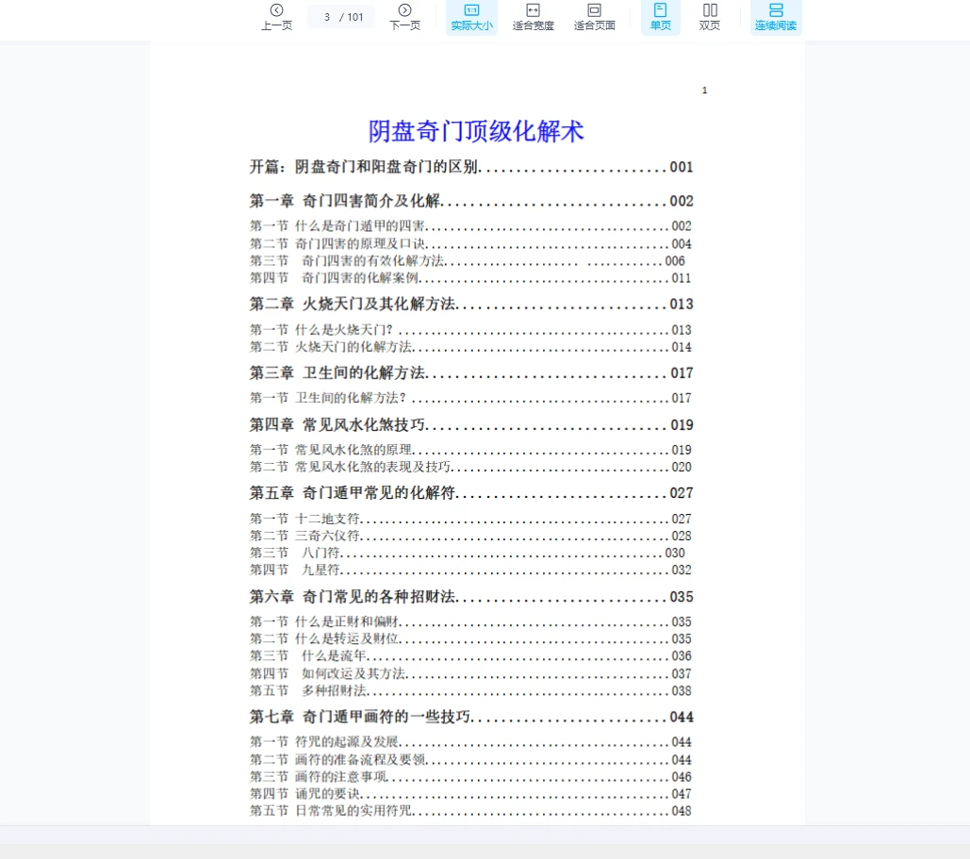Switch to single page layout (单页)

(x=660, y=17)
